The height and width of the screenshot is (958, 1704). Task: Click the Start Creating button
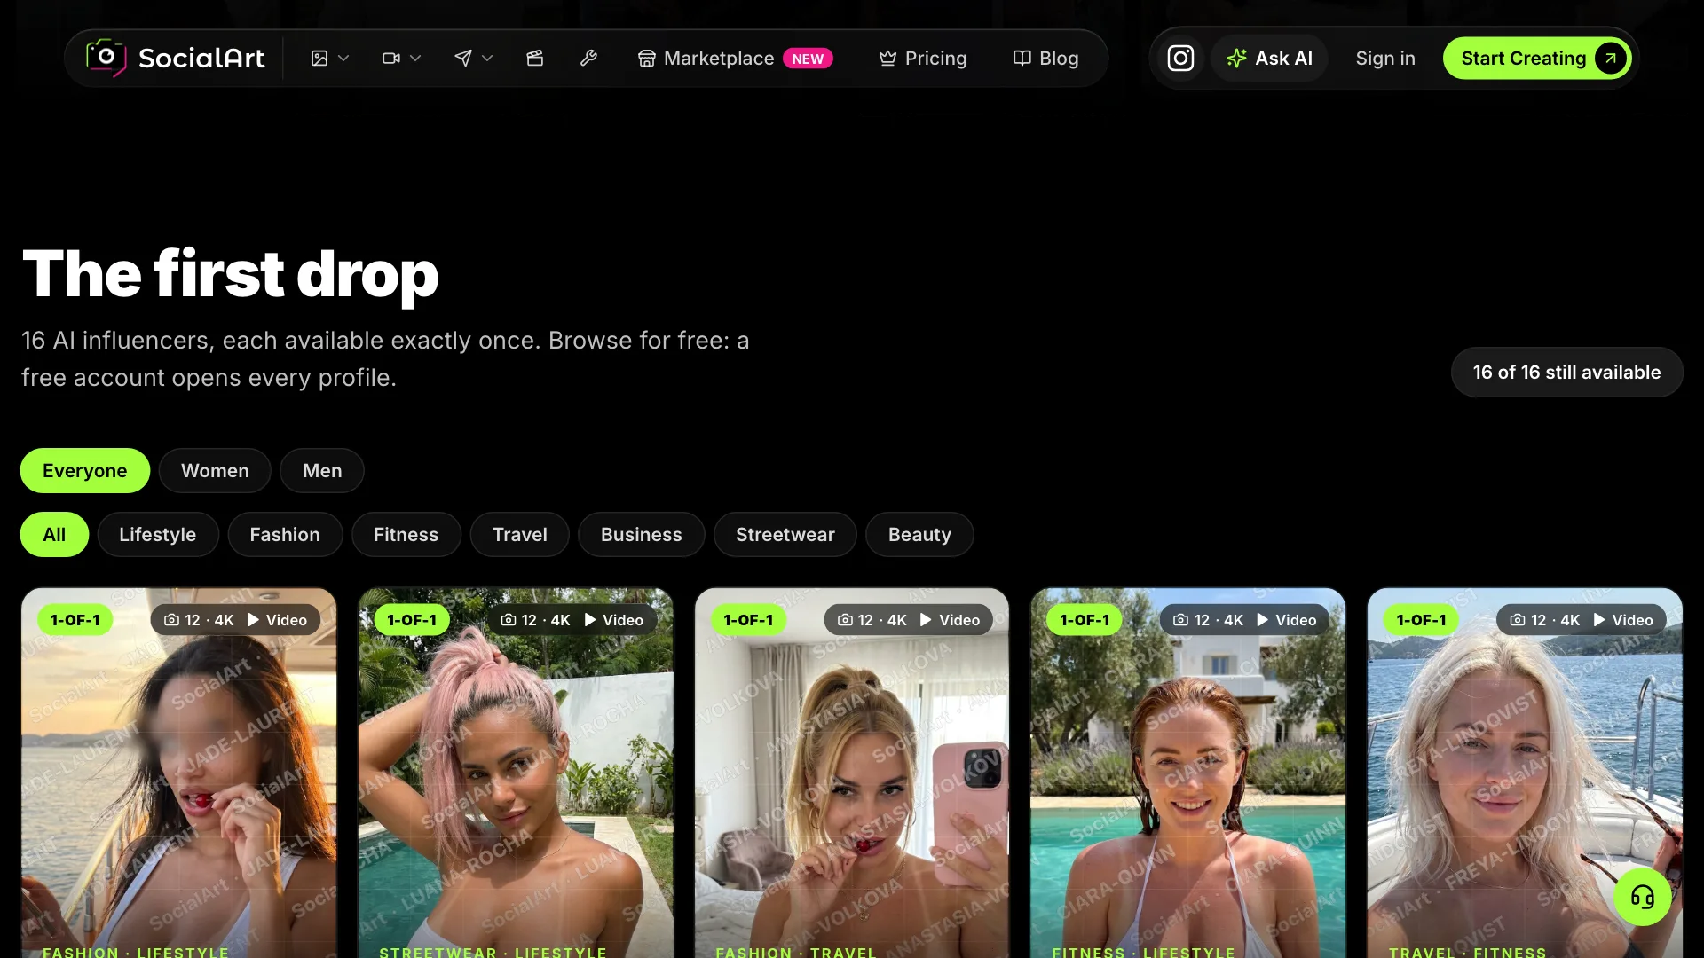click(x=1537, y=59)
